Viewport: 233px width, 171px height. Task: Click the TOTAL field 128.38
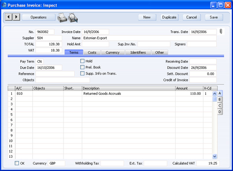tap(49, 44)
